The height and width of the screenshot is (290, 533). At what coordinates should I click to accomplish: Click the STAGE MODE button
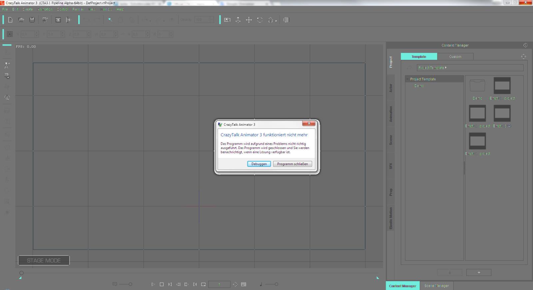pyautogui.click(x=44, y=260)
